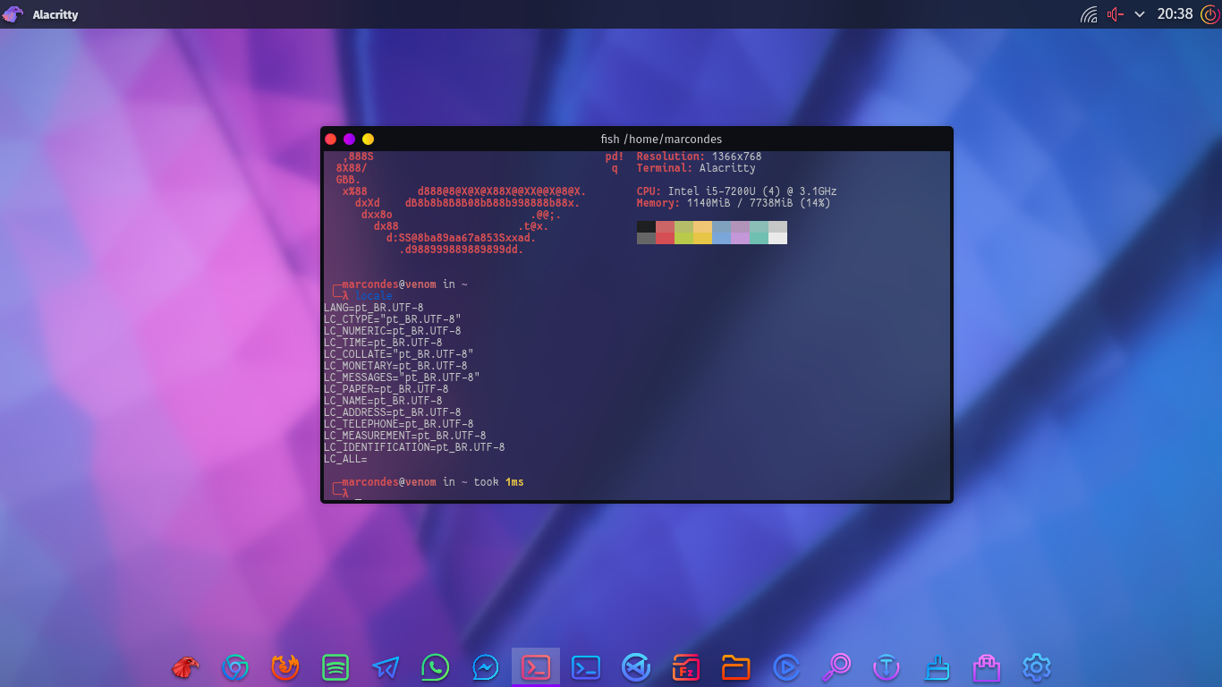Click the "Memory: 1140MiB / 7738MiB" line
Screen dimensions: 1222x687
[x=734, y=203]
